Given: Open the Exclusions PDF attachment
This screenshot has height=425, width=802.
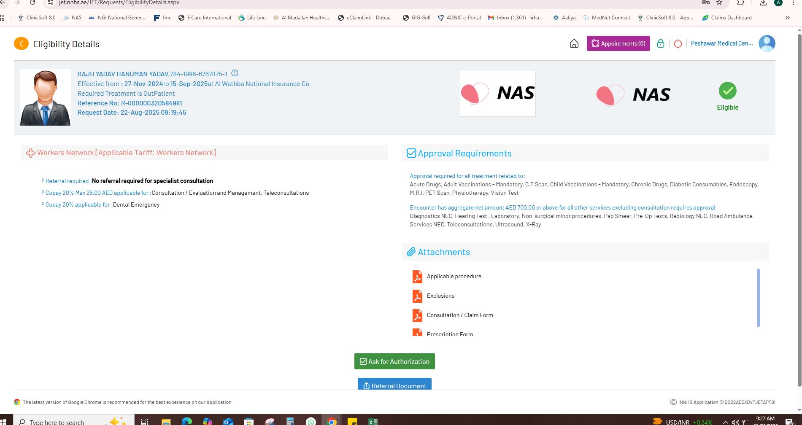Looking at the screenshot, I should click(440, 296).
